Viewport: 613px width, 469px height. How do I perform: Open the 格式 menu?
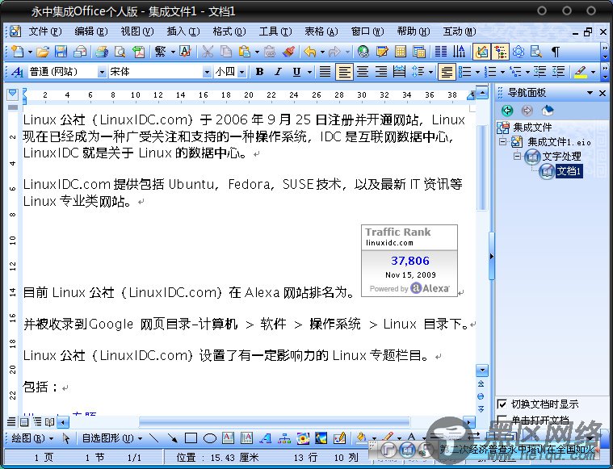click(229, 31)
